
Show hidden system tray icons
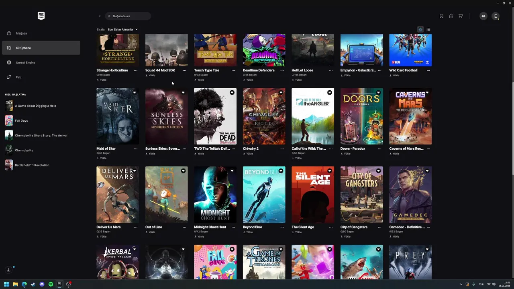coord(461,284)
